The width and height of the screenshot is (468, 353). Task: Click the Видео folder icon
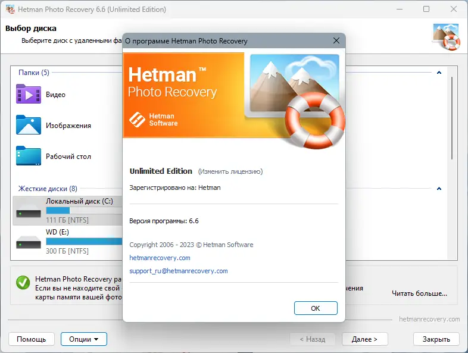coord(29,94)
